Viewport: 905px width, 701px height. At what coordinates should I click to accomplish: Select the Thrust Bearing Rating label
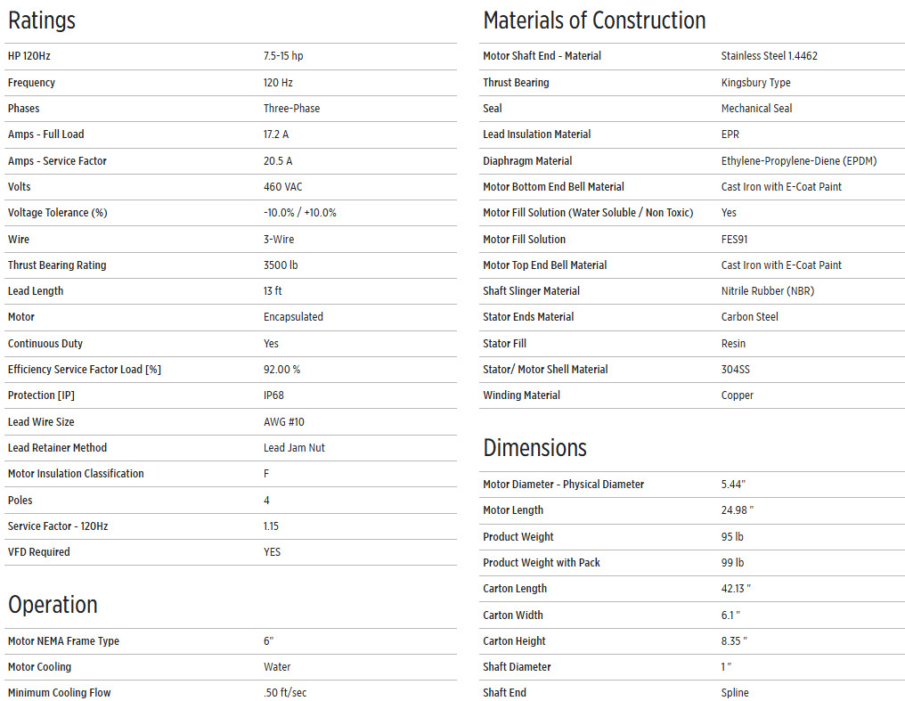click(57, 265)
